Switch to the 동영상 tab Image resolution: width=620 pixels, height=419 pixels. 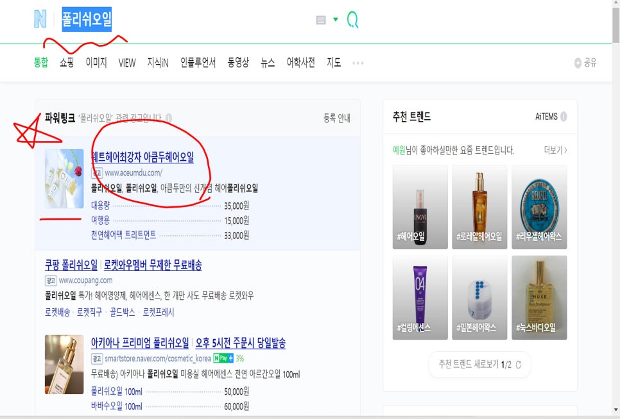click(238, 62)
